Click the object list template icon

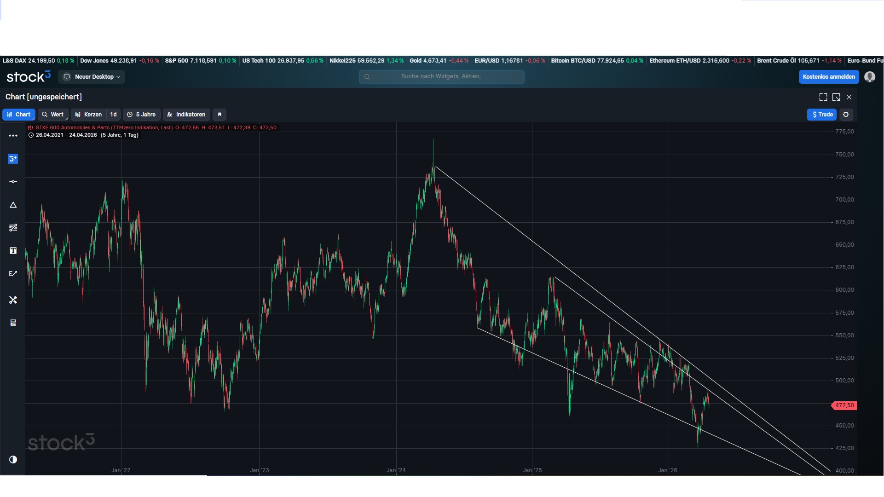click(13, 323)
